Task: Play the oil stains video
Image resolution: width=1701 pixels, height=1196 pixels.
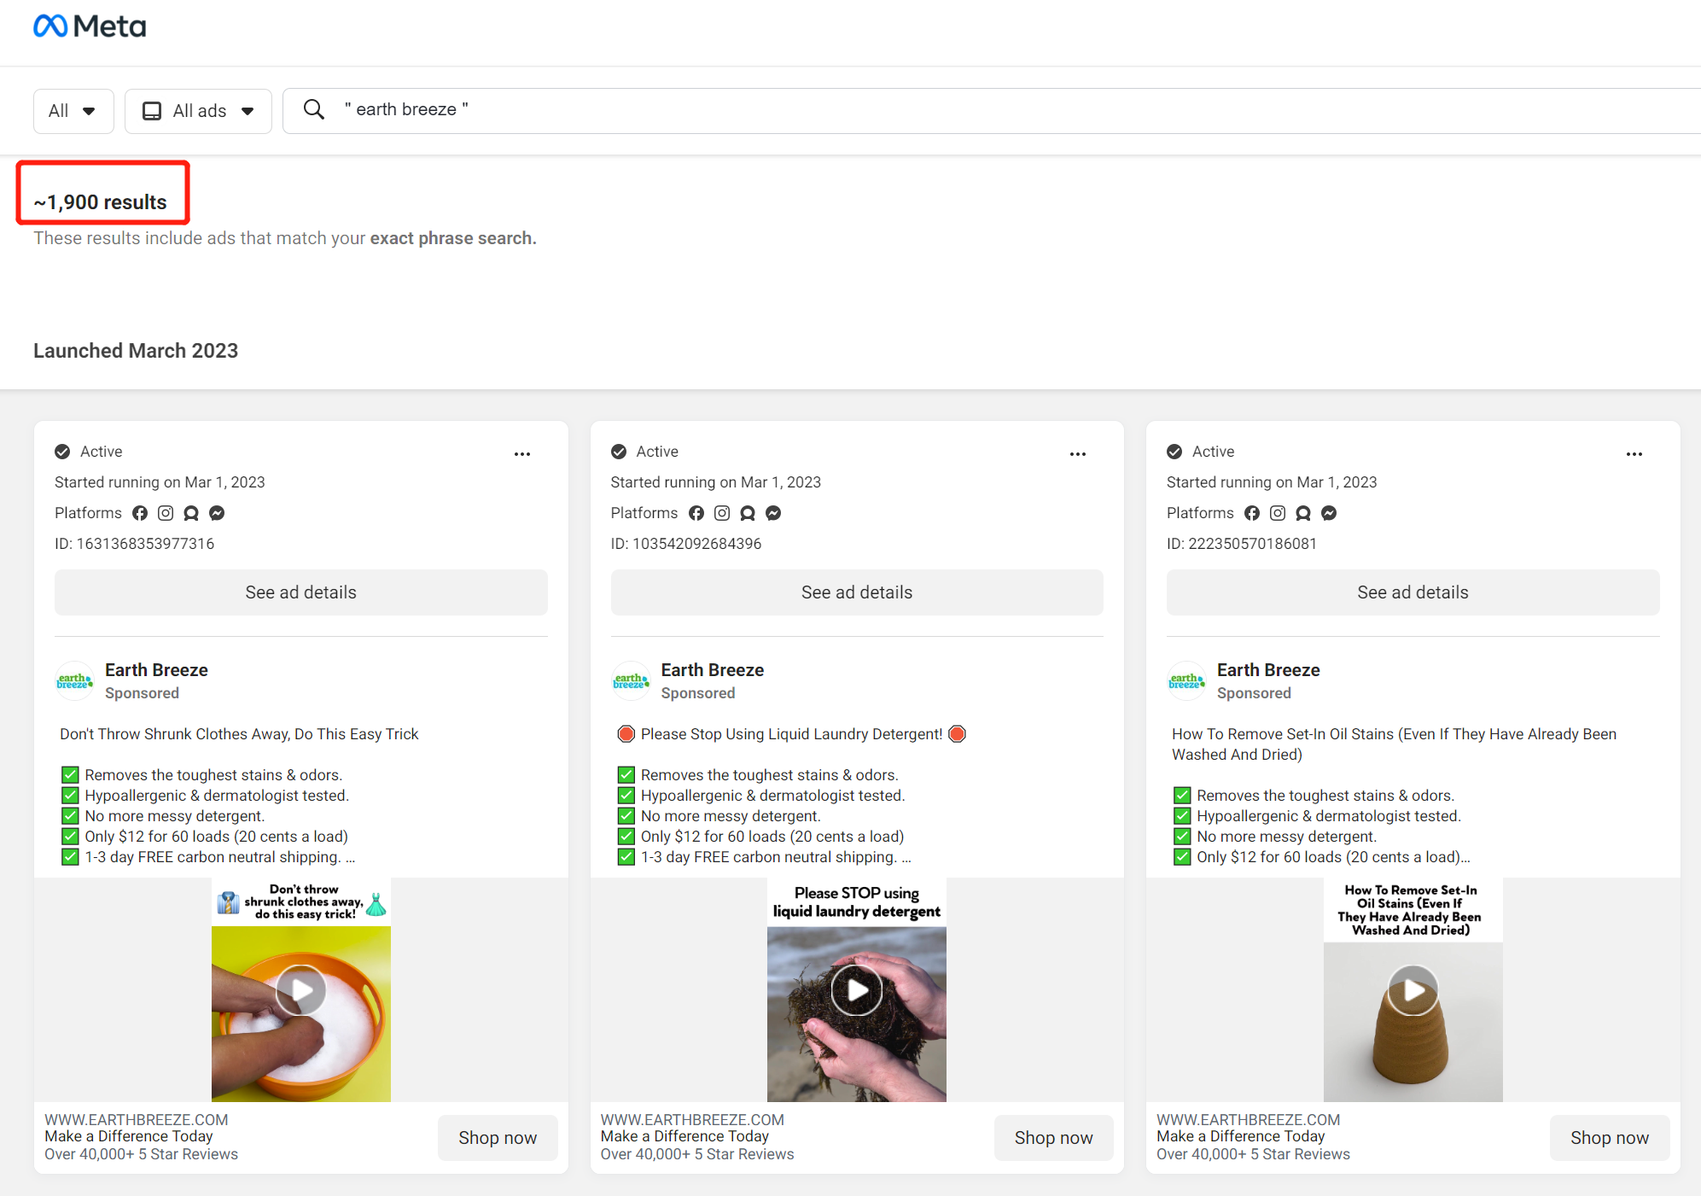Action: pos(1413,989)
